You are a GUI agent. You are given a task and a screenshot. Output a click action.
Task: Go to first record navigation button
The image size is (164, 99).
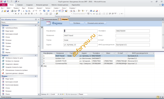coord(48,94)
